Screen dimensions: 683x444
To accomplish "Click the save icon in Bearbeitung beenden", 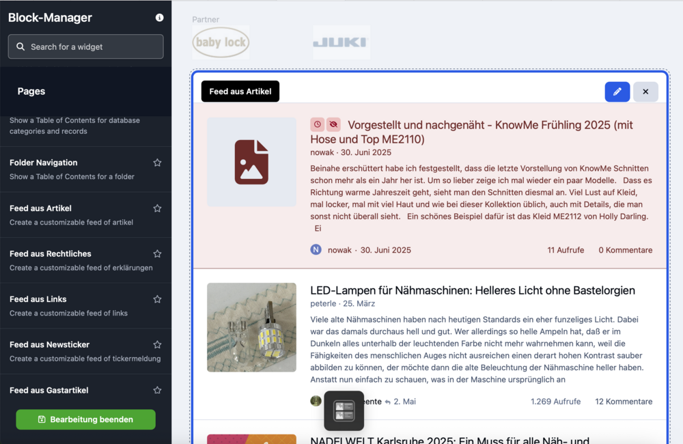I will (x=42, y=419).
